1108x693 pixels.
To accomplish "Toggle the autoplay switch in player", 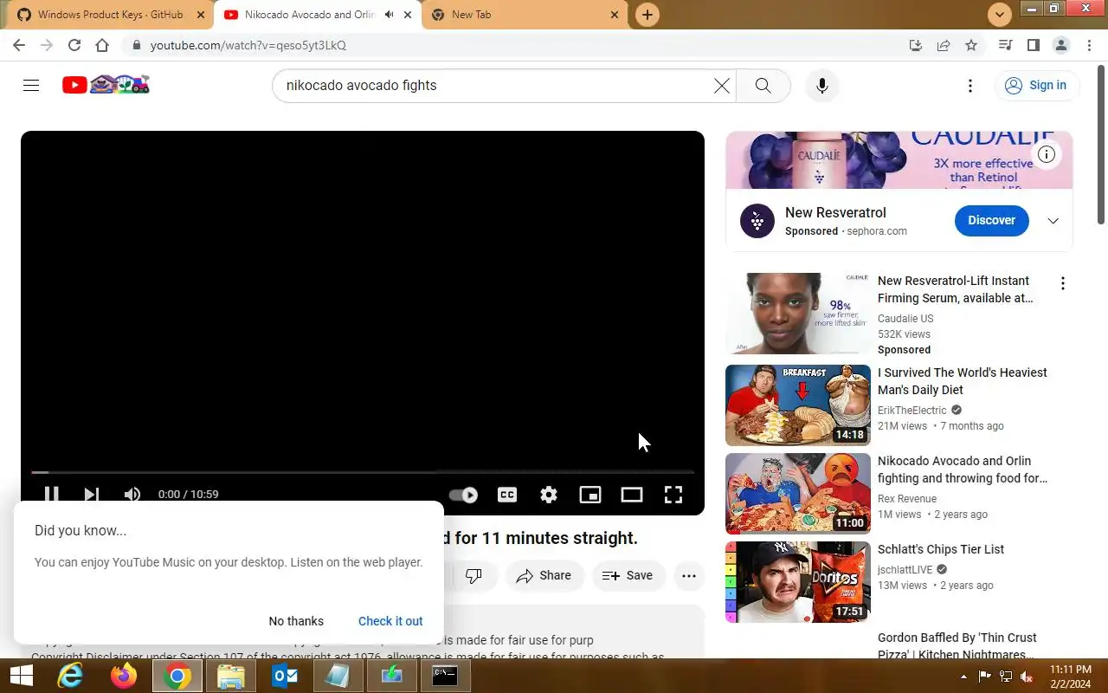I will click(464, 495).
